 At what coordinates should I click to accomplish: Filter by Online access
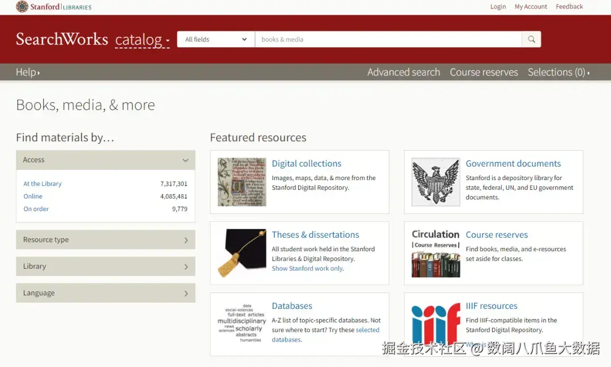coord(33,196)
